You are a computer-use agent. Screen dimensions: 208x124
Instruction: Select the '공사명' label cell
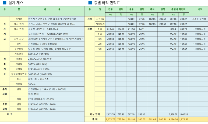(x=19, y=19)
